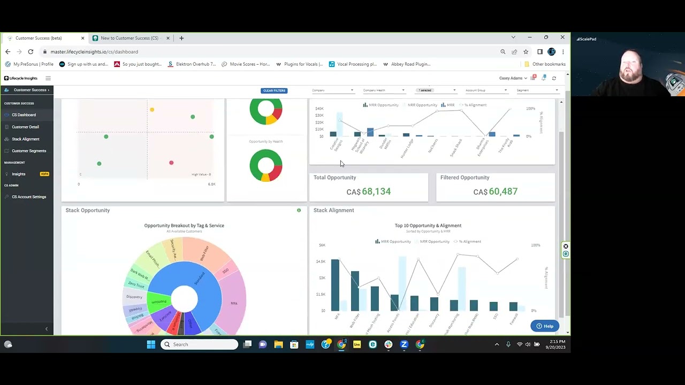
Task: Open Chrome three-dot menu
Action: pos(563,52)
